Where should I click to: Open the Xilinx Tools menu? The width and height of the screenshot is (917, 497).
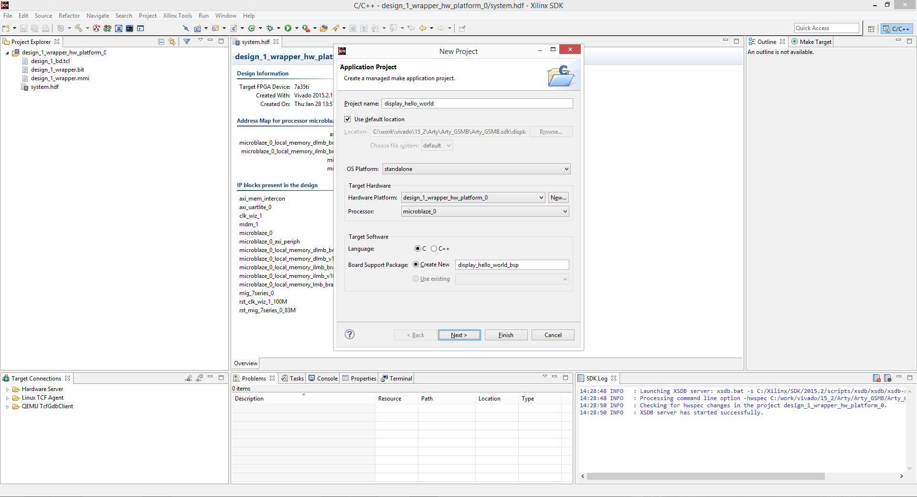coord(177,16)
